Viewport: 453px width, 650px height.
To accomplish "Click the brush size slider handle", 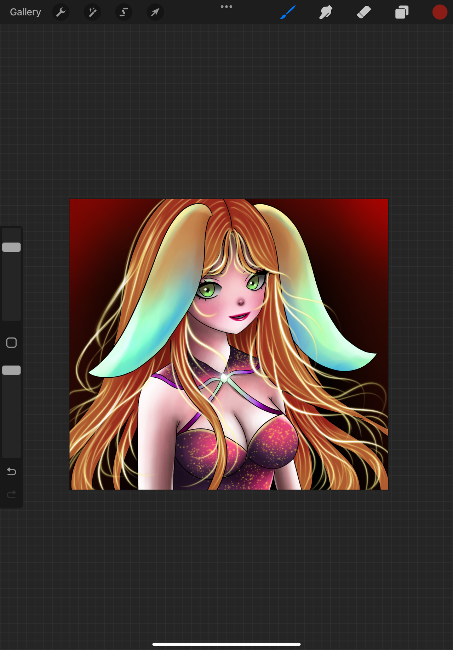I will pos(11,247).
